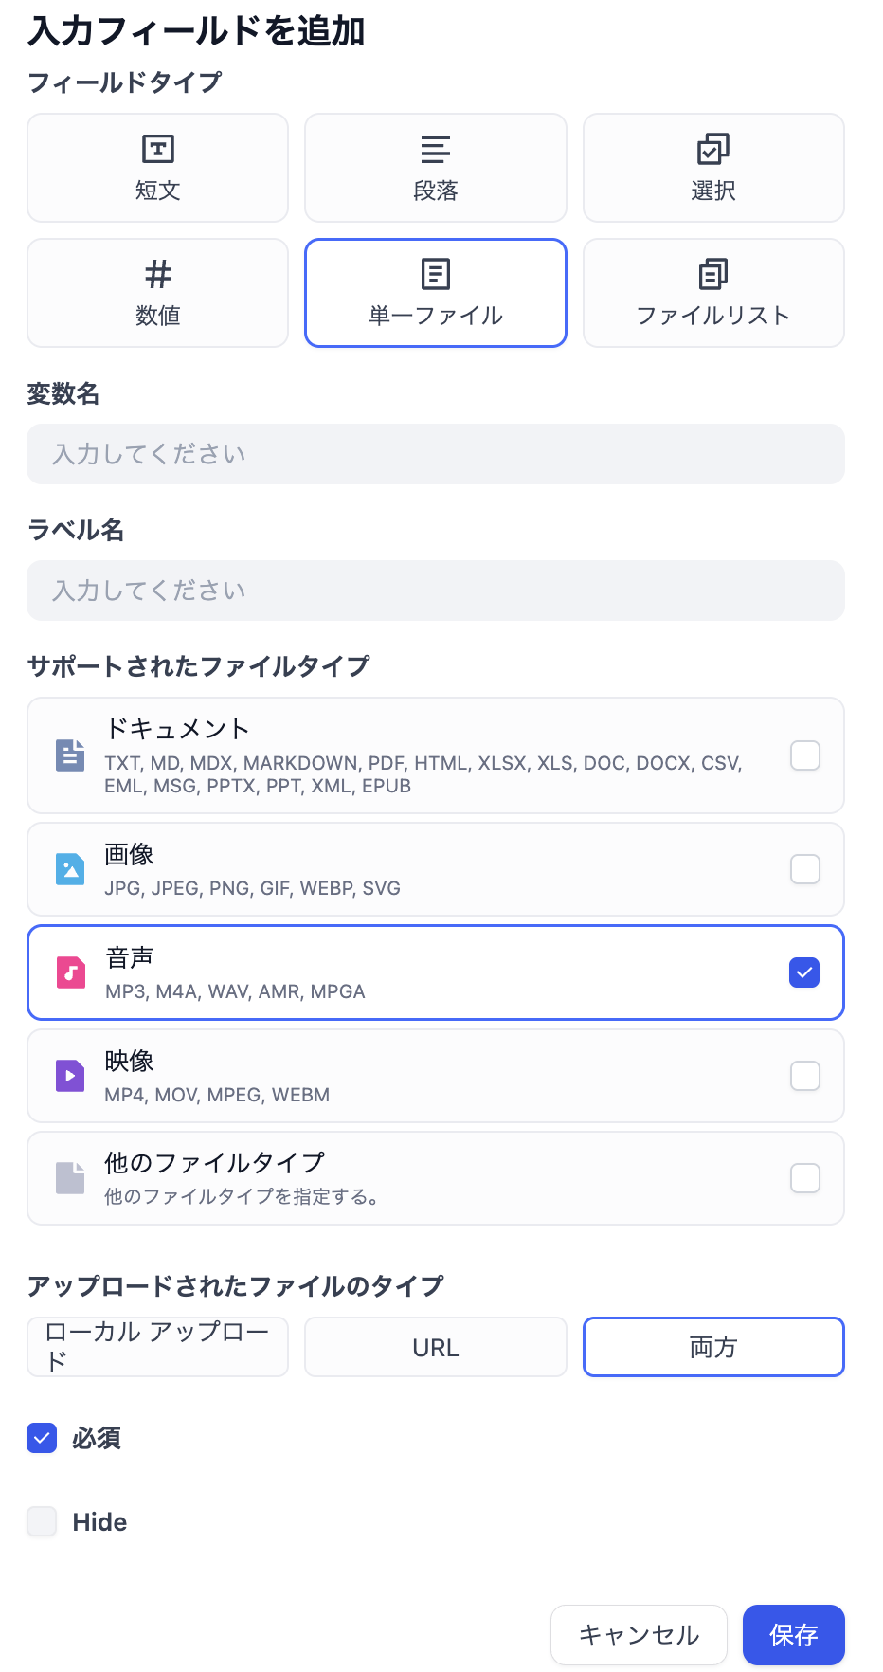Click the 画像 image file icon

70,869
